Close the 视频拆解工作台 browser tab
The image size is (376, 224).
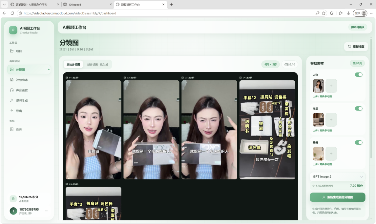pyautogui.click(x=163, y=5)
